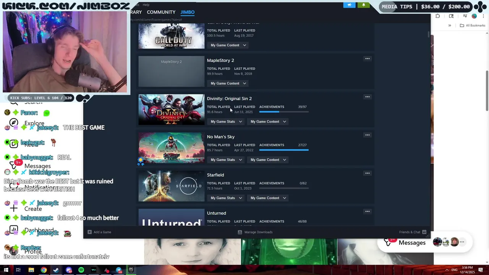Go to the COMMUNITY tab in Steam
489x275 pixels.
(x=161, y=12)
